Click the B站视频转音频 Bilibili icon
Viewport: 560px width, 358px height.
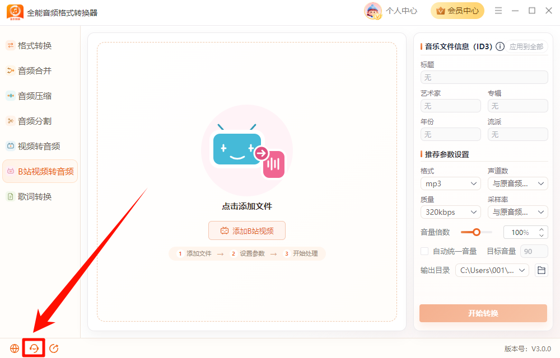[11, 171]
